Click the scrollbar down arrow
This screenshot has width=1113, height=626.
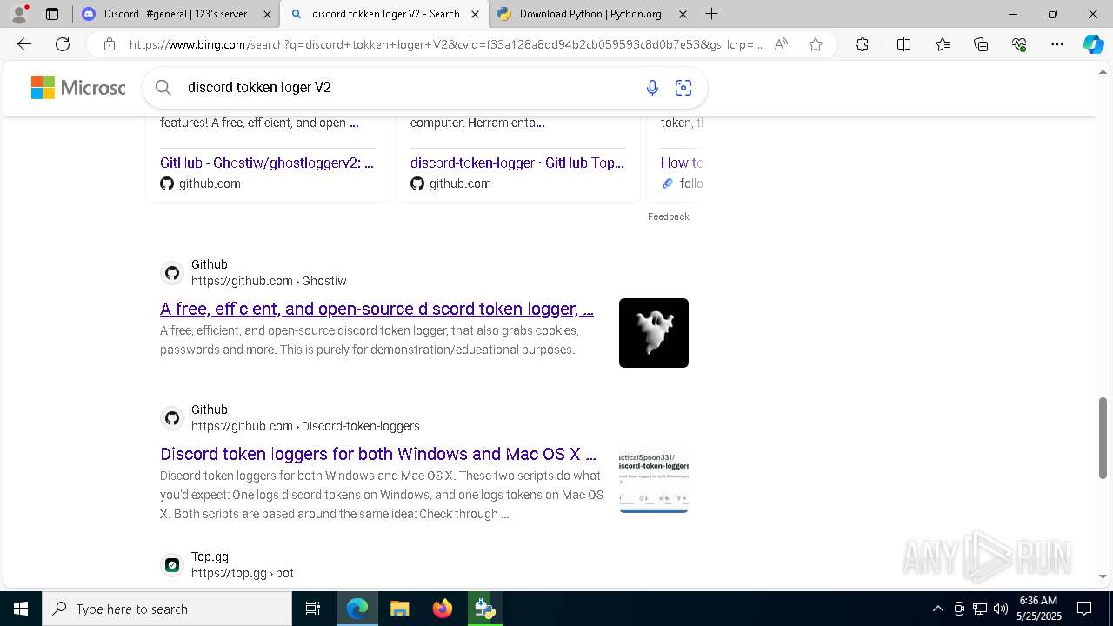point(1103,576)
